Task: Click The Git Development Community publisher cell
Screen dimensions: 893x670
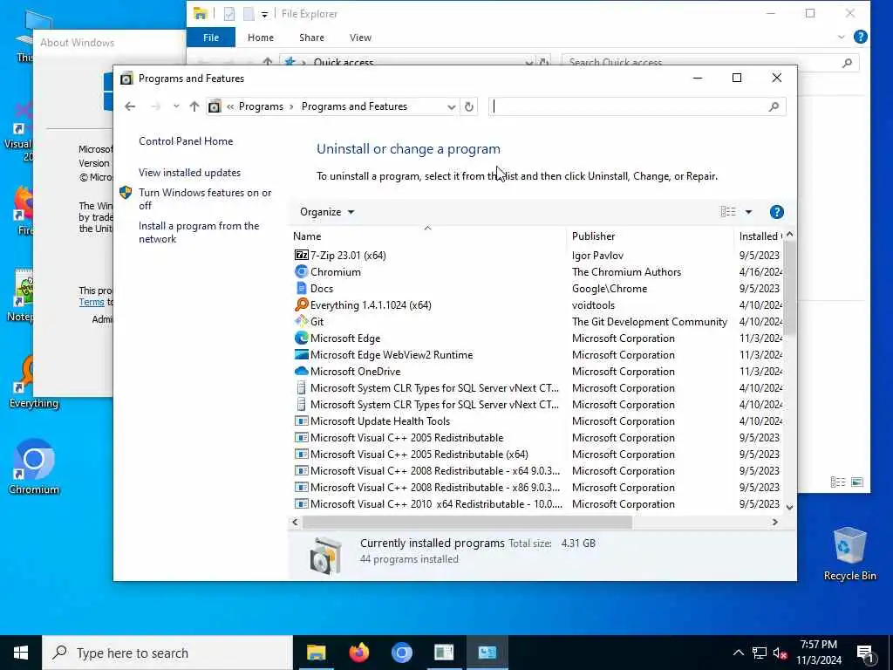Action: coord(649,321)
